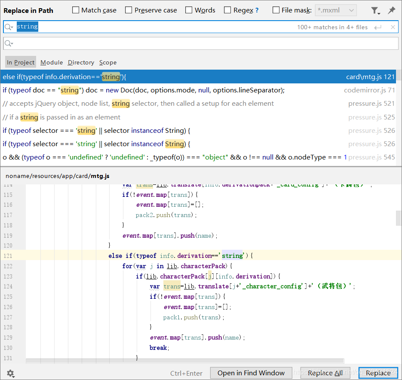Screen dimensions: 402x380
Task: Enable the Regex checkbox
Action: click(x=227, y=10)
